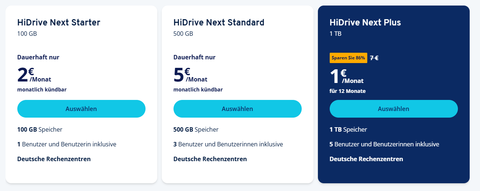Click the 2 € per month price
Viewport: 480px width, 191px height.
coord(34,75)
